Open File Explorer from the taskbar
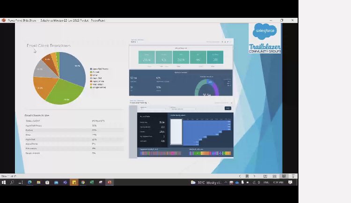This screenshot has width=351, height=203. click(x=38, y=182)
